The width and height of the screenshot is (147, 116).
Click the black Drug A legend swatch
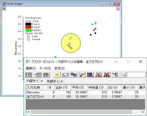tap(28, 24)
